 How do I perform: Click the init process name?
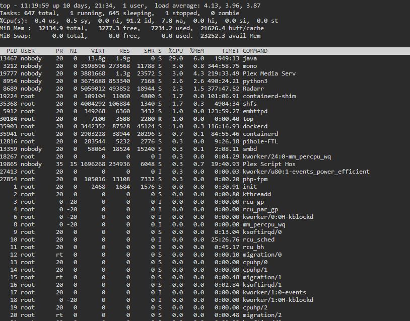point(250,187)
